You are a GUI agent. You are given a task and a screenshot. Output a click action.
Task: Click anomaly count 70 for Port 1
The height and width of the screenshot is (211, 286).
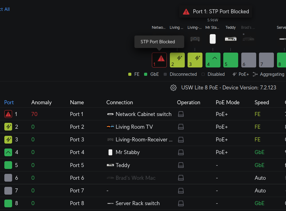[x=34, y=114]
